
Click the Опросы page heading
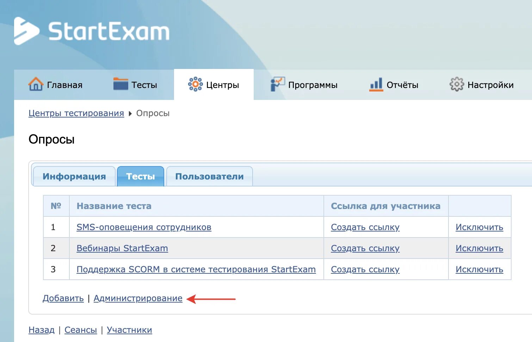[x=51, y=140]
